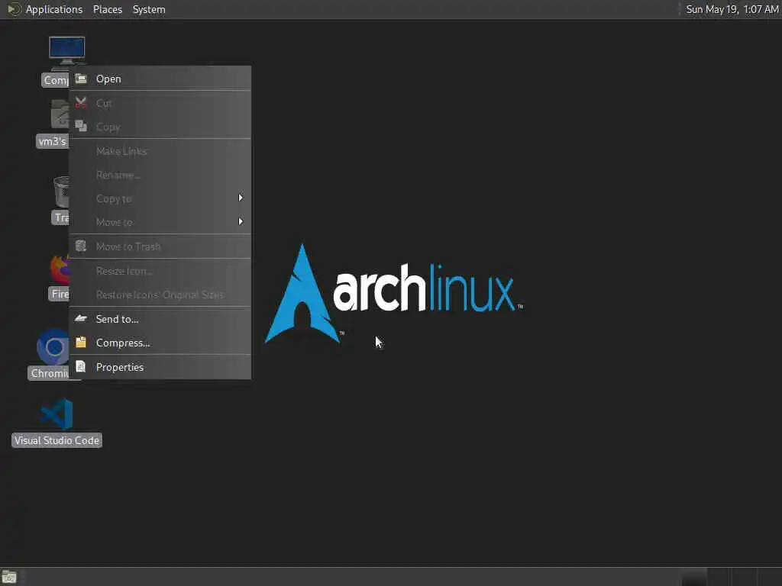Click the clock showing Sun May 19
The image size is (782, 586).
[x=732, y=9]
